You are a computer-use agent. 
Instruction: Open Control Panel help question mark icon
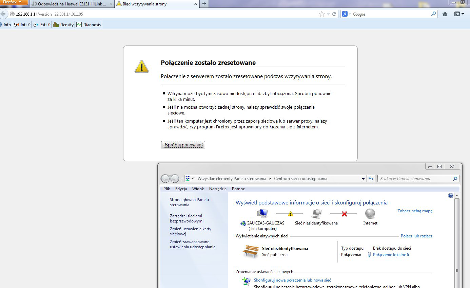coord(450,196)
